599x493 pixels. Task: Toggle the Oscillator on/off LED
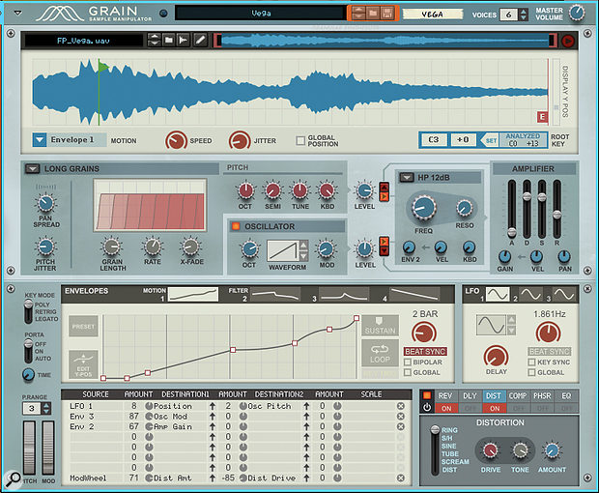[236, 226]
